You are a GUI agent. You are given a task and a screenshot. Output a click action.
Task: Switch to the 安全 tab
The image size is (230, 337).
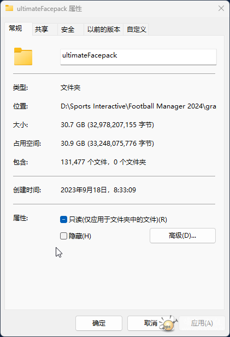click(x=68, y=29)
